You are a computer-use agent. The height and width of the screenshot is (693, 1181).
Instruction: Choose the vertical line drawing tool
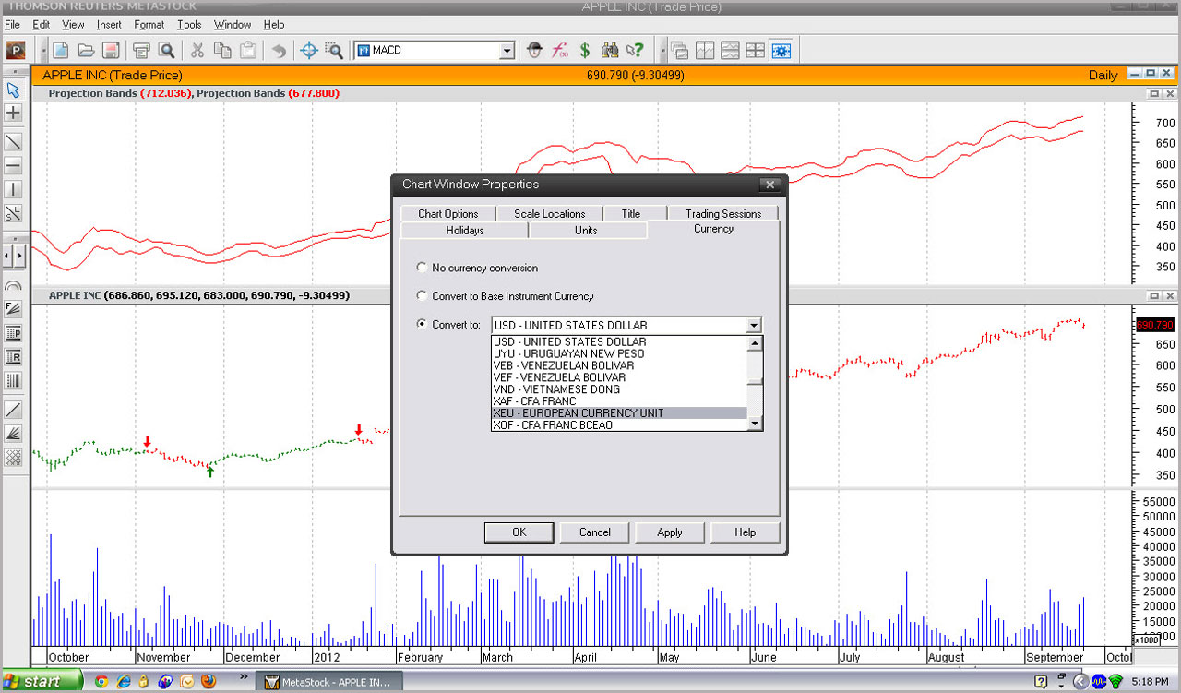tap(14, 190)
